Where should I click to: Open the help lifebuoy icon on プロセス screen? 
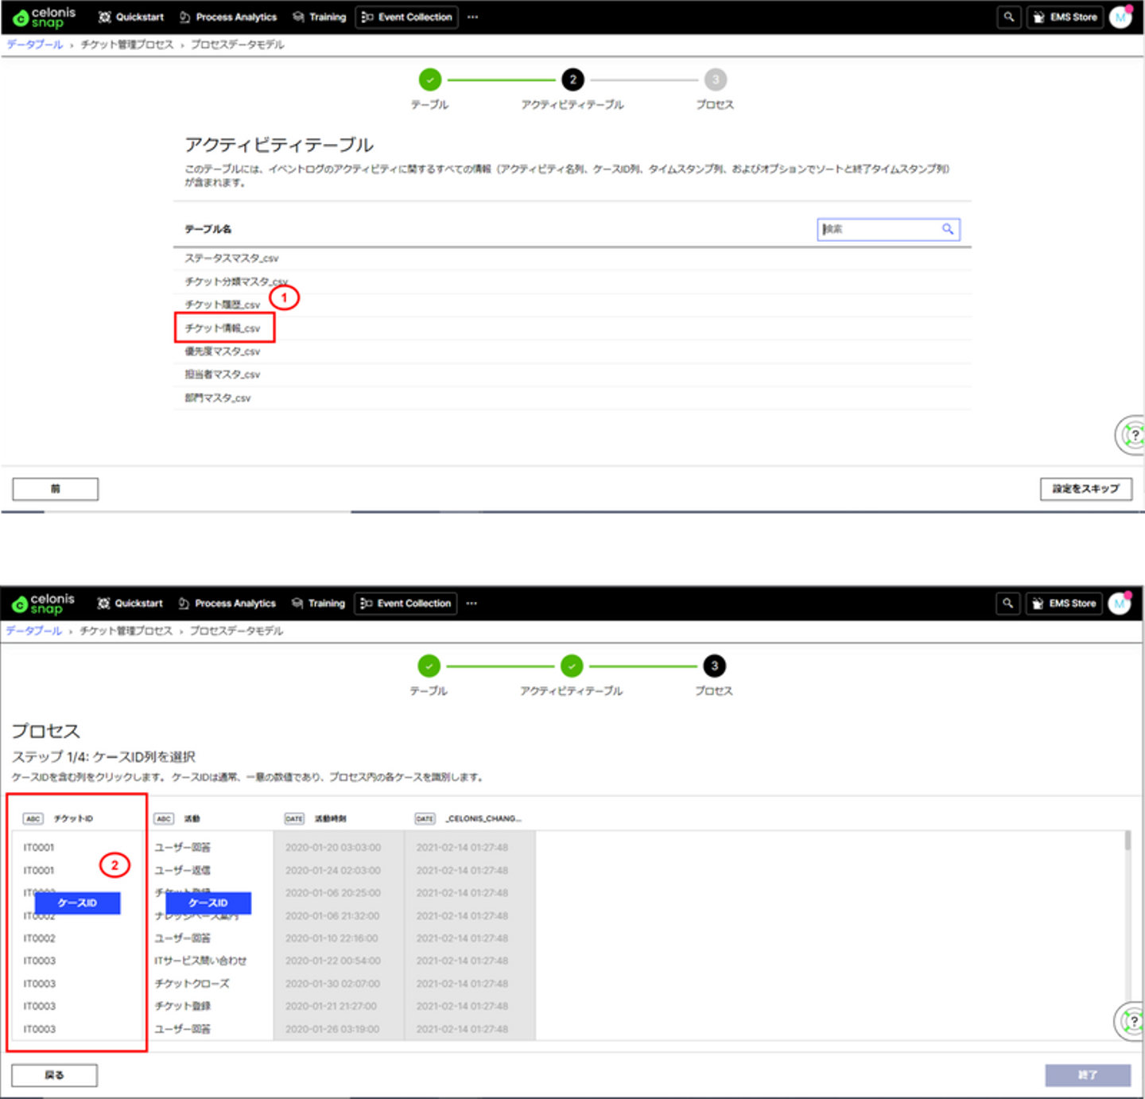pos(1130,1021)
